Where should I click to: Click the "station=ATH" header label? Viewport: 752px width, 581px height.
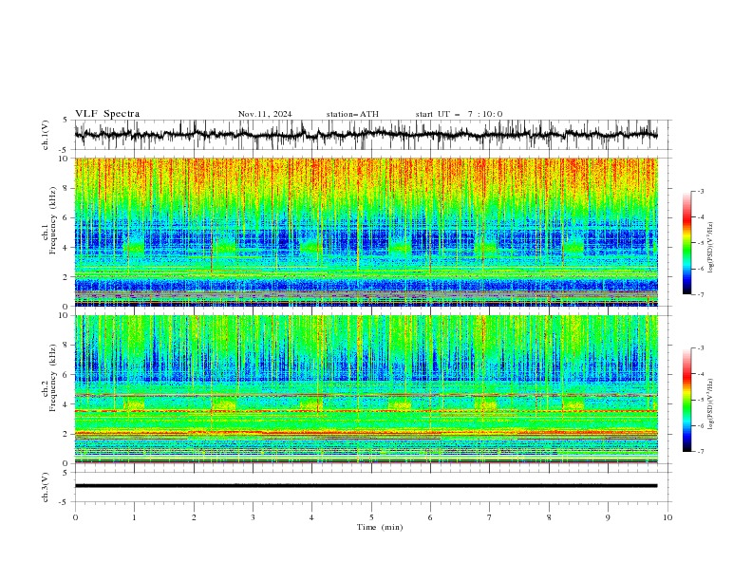[352, 114]
